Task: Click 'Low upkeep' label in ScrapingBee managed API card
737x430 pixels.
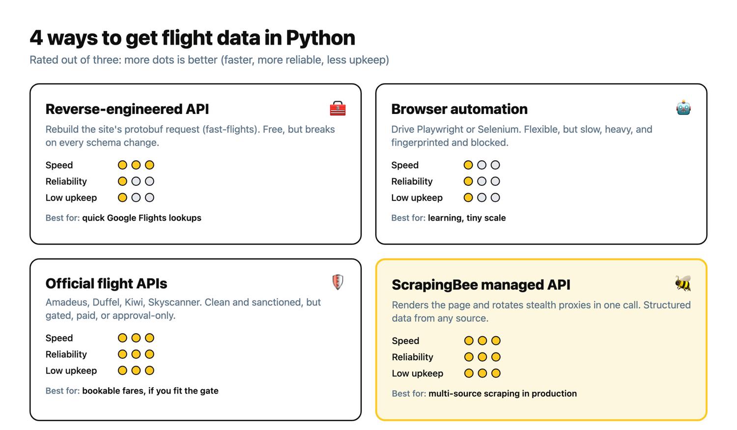Action: (418, 373)
